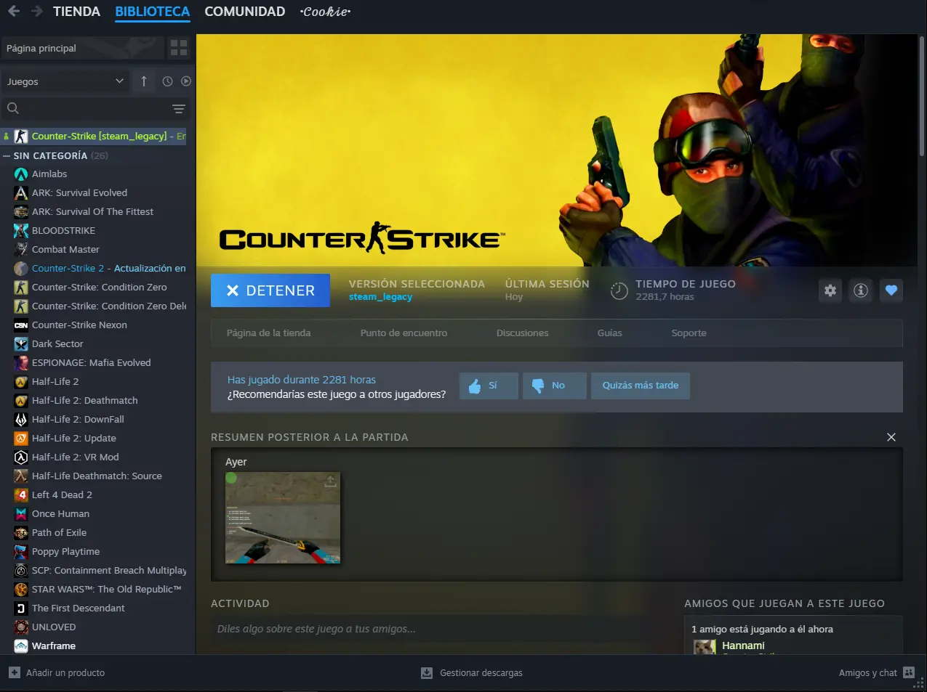Screen dimensions: 927x692
Task: Select ARK: Survival Evolved
Action: (79, 192)
